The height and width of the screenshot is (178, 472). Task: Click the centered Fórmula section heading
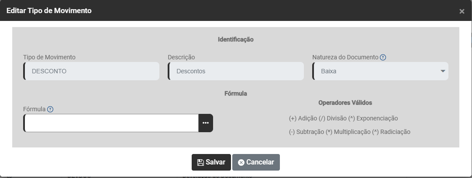[236, 93]
